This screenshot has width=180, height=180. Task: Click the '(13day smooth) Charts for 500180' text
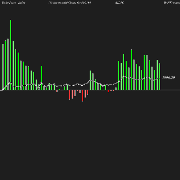click(x=70, y=3)
